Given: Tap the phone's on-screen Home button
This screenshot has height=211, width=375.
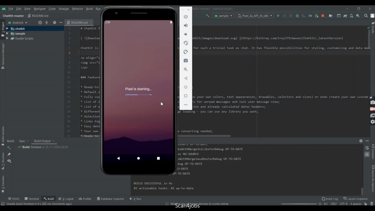Looking at the screenshot, I should tap(139, 158).
